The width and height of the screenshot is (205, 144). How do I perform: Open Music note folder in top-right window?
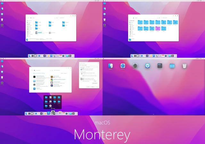(x=140, y=29)
